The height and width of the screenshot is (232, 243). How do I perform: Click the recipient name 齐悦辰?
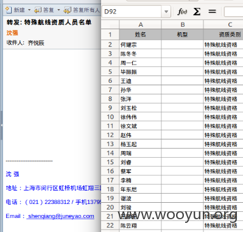point(36,43)
